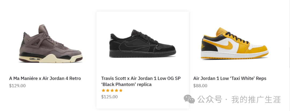Click the $88.00 price
The height and width of the screenshot is (111, 290).
click(x=200, y=86)
